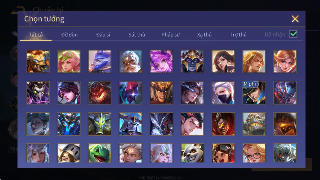The width and height of the screenshot is (320, 180).
Task: Select the 'Tất cả' tab
Action: (x=36, y=35)
